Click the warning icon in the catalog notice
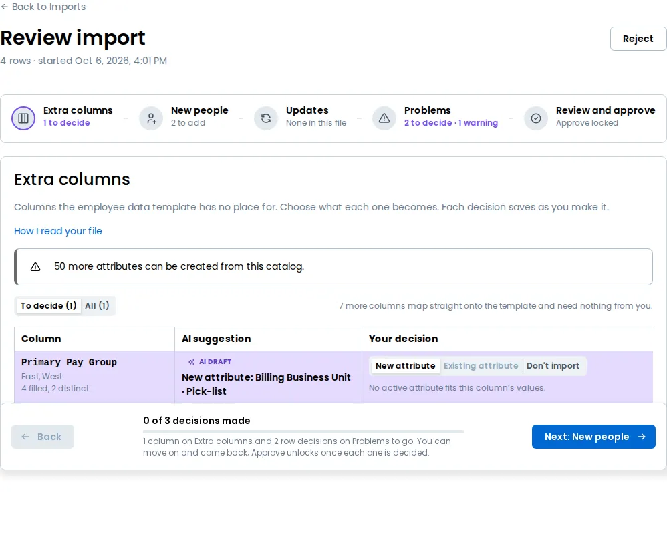This screenshot has height=543, width=667. coord(35,267)
